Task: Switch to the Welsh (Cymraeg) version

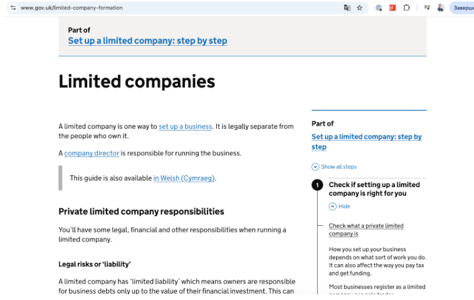Action: (x=184, y=178)
